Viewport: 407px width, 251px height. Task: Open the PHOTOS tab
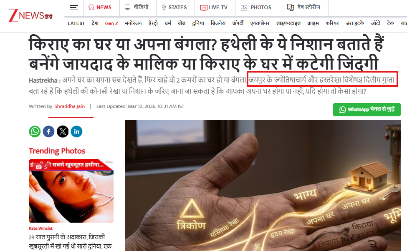pos(256,8)
